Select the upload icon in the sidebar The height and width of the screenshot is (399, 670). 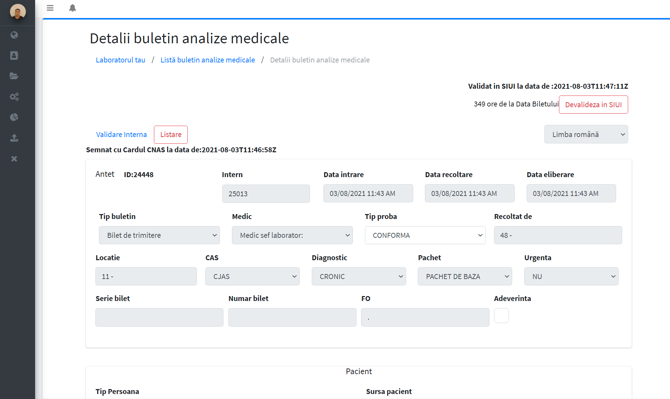point(14,138)
